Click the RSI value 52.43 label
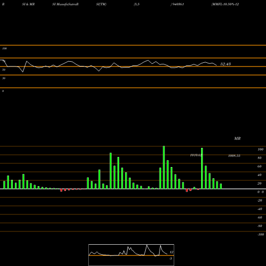The height and width of the screenshot is (266, 266). point(226,64)
